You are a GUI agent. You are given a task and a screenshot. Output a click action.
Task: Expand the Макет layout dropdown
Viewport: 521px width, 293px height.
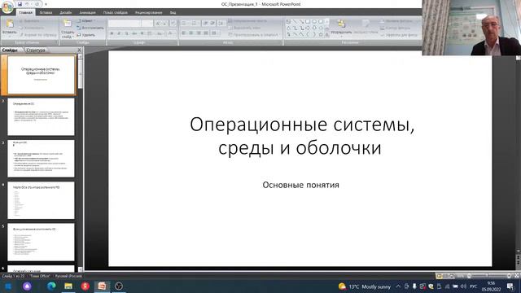point(86,21)
